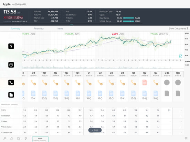Click the circled info marker on chart
Screen dimensions: 190x142
25,56
